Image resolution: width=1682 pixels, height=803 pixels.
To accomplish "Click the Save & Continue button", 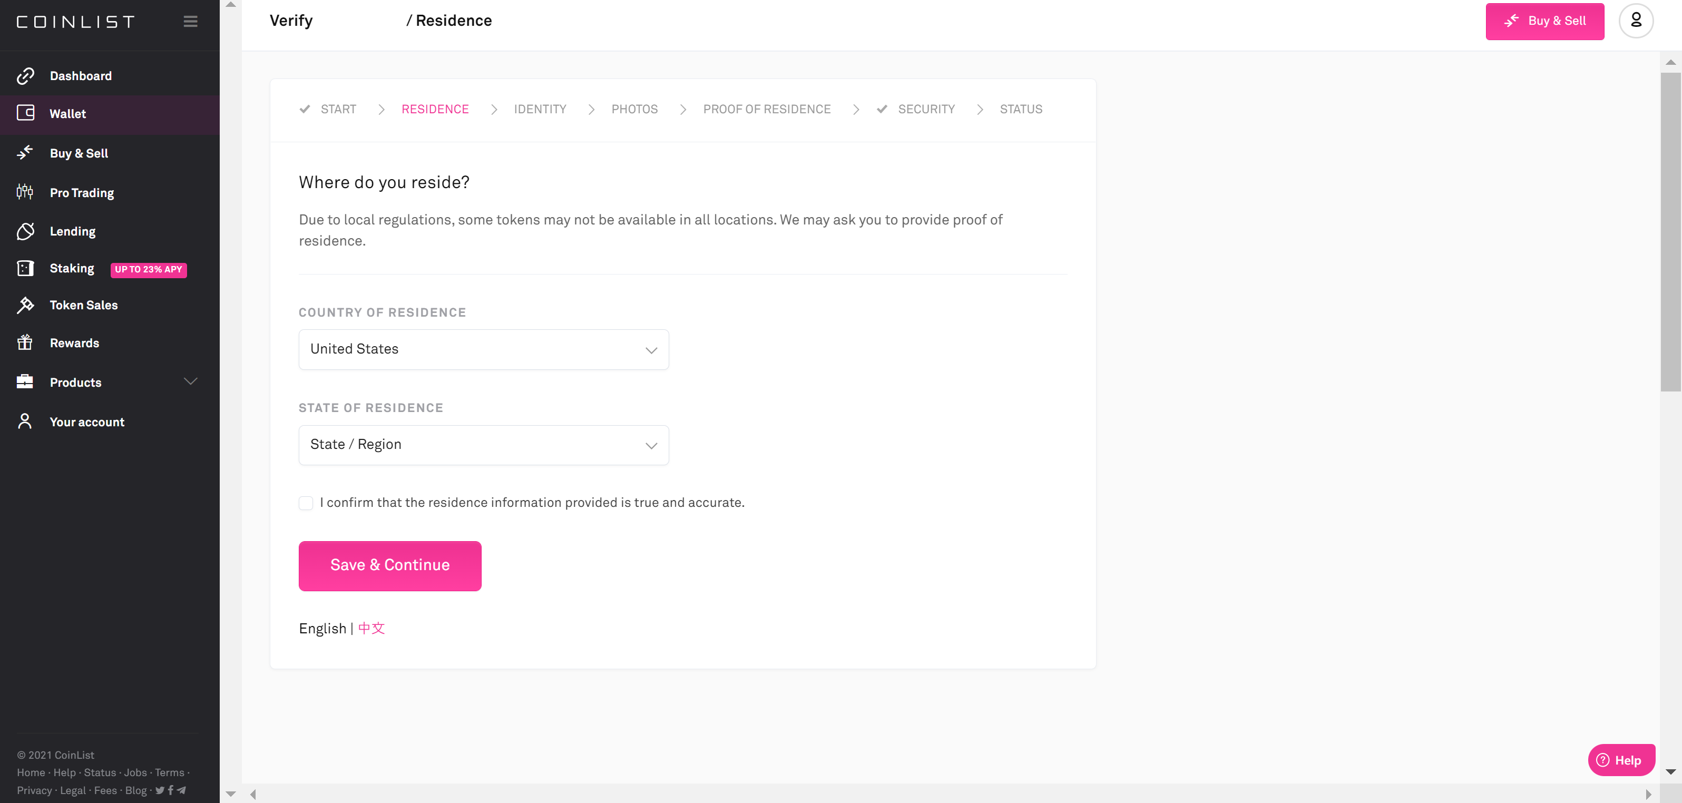I will tap(390, 565).
